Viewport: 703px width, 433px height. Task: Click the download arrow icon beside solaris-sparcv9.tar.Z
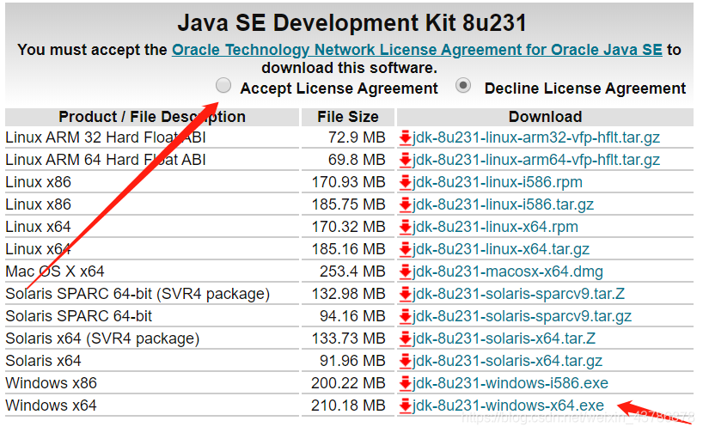(x=406, y=294)
